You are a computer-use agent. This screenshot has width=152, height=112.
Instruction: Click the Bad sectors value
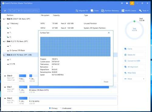click(52, 67)
